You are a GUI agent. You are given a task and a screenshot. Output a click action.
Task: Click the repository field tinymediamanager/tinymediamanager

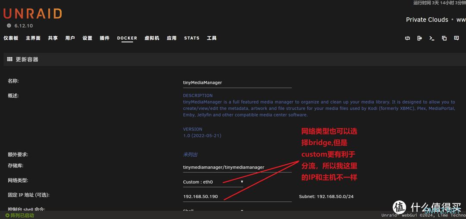pyautogui.click(x=237, y=167)
